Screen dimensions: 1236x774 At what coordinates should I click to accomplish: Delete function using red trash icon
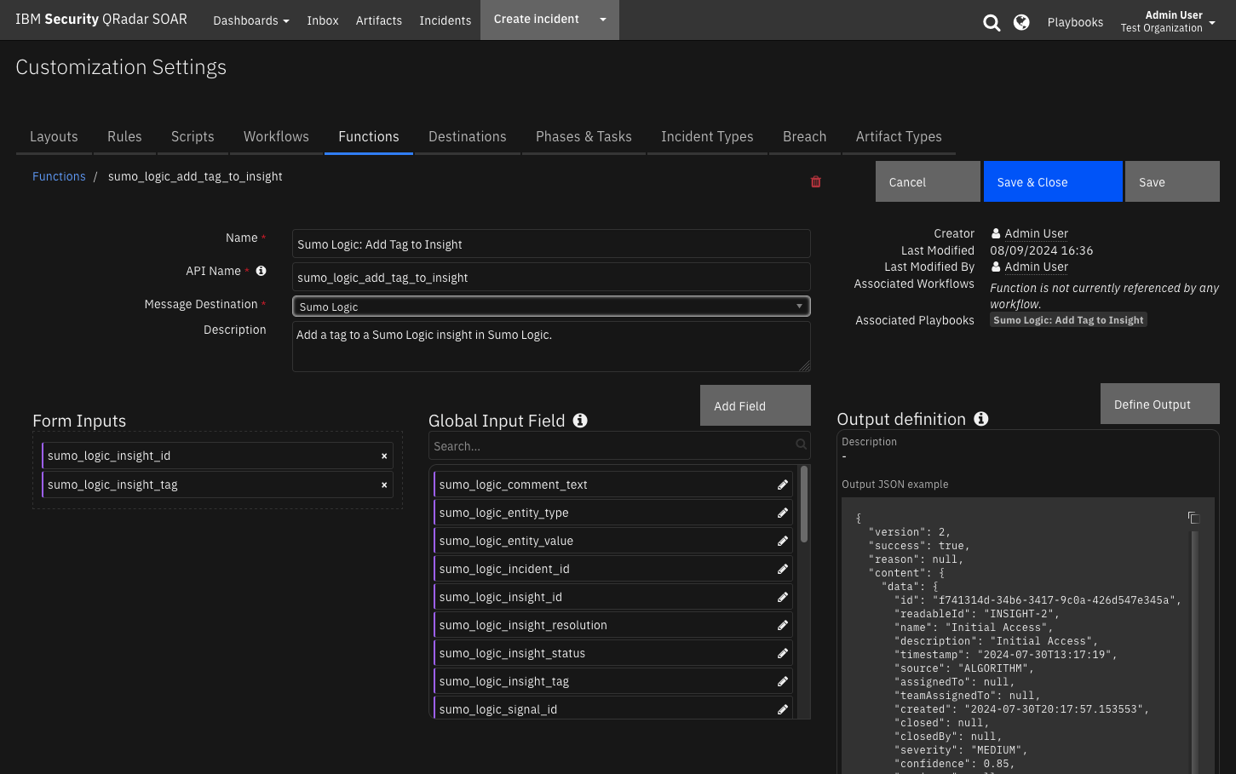[815, 181]
